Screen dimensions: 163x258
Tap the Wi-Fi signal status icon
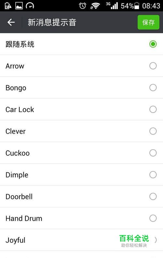(95, 6)
